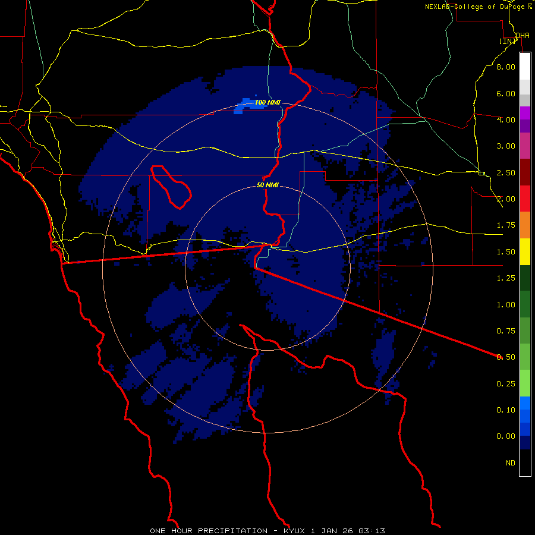
Task: Click the 50 NMI range ring label
Action: point(267,185)
